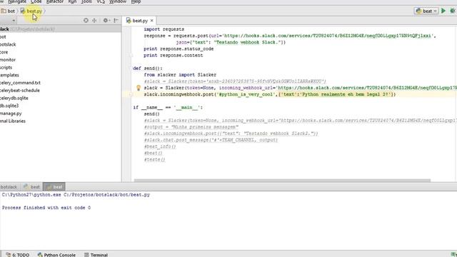Select the botslack run tab
Image resolution: width=457 pixels, height=257 pixels.
click(9, 187)
